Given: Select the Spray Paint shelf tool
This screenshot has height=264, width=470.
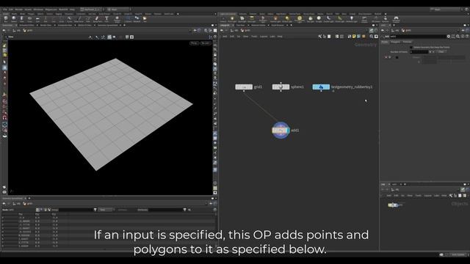Looking at the screenshot, I should pos(97,19).
